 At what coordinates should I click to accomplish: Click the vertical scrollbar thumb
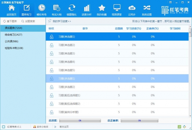(190, 33)
